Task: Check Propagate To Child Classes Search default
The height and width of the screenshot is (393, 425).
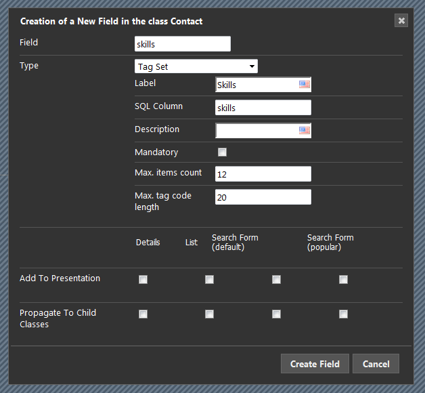Action: (276, 314)
